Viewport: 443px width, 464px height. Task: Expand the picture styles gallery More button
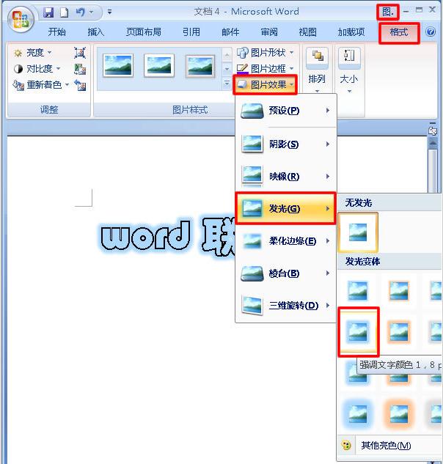coord(227,84)
